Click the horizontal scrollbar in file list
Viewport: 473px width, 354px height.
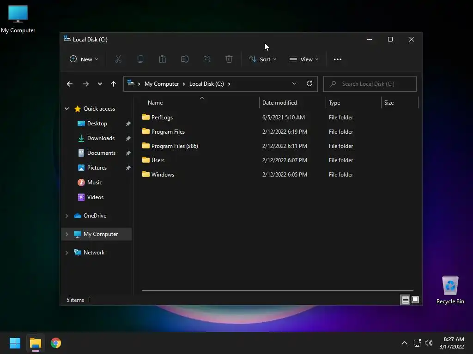pyautogui.click(x=277, y=291)
